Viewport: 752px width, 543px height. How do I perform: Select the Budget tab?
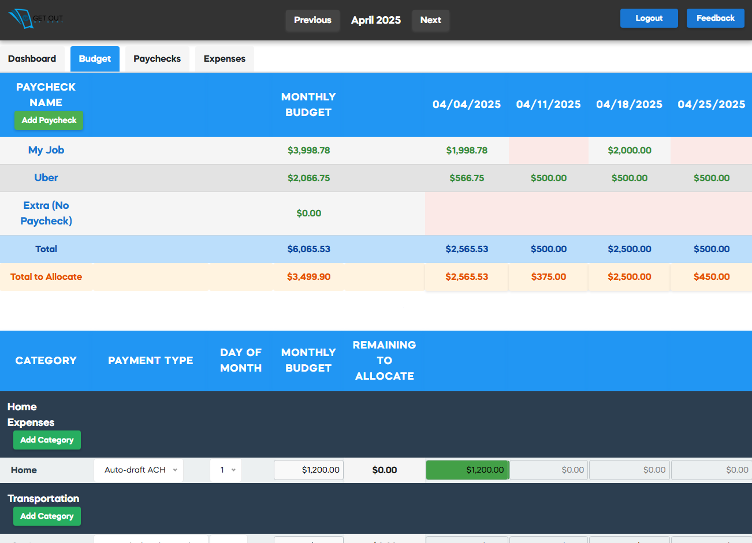95,59
